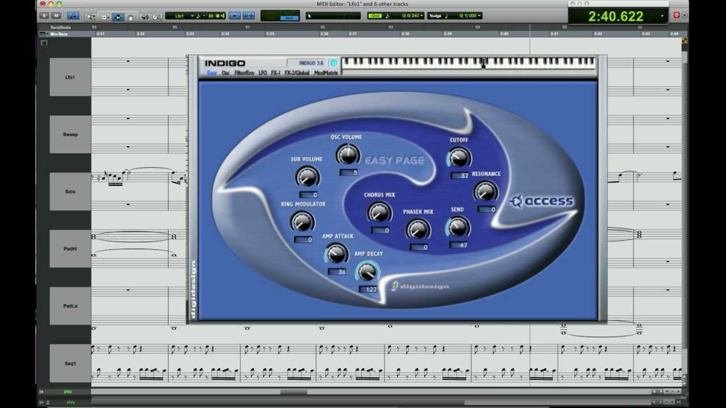Click the small square icon above the track list
726x408 pixels.
[x=44, y=42]
